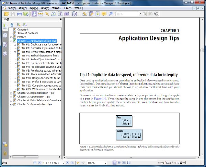Click the green text-box page tool
The image size is (206, 167).
click(x=98, y=14)
